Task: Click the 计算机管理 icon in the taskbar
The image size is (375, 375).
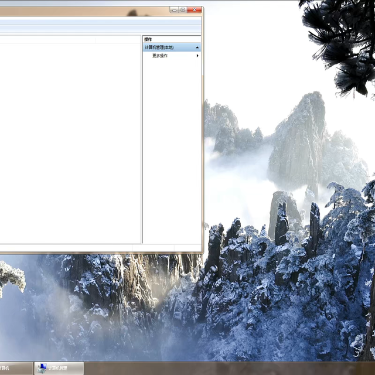Action: [42, 368]
